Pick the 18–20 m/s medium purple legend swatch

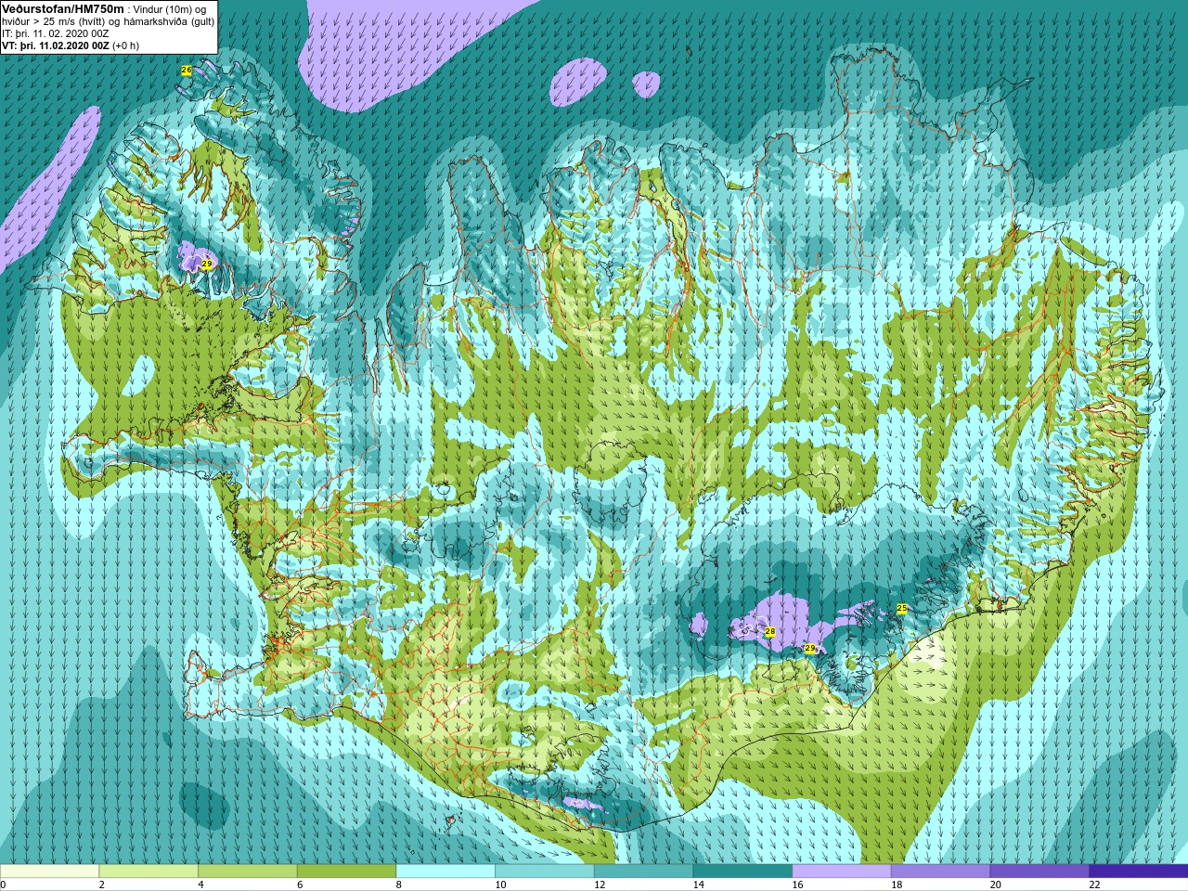pos(940,872)
